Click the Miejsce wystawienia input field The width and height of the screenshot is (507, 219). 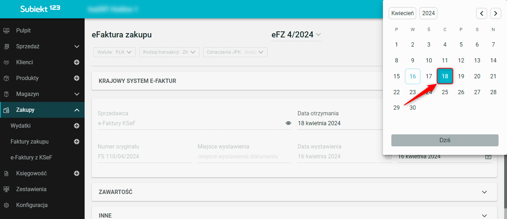coord(244,157)
